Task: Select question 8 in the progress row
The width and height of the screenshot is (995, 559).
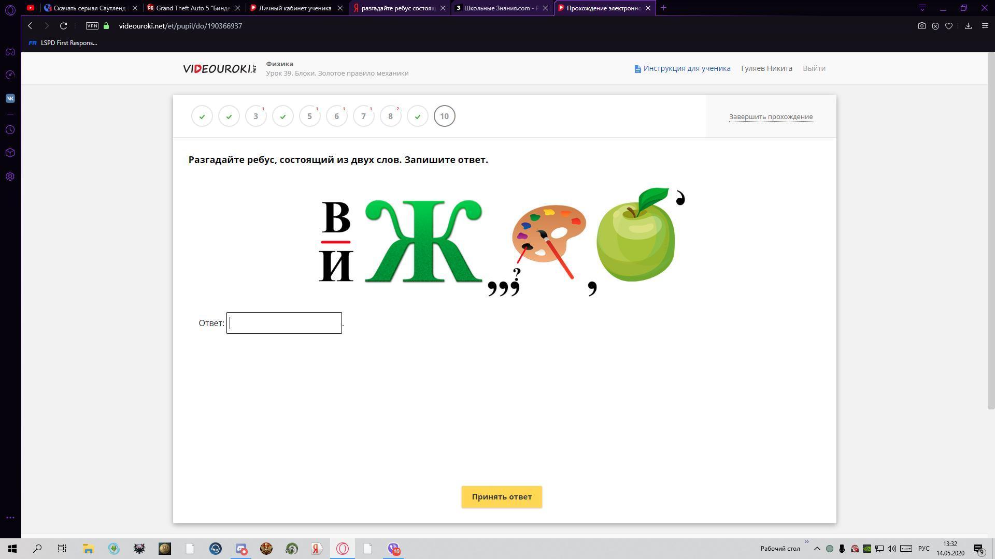Action: coord(390,116)
